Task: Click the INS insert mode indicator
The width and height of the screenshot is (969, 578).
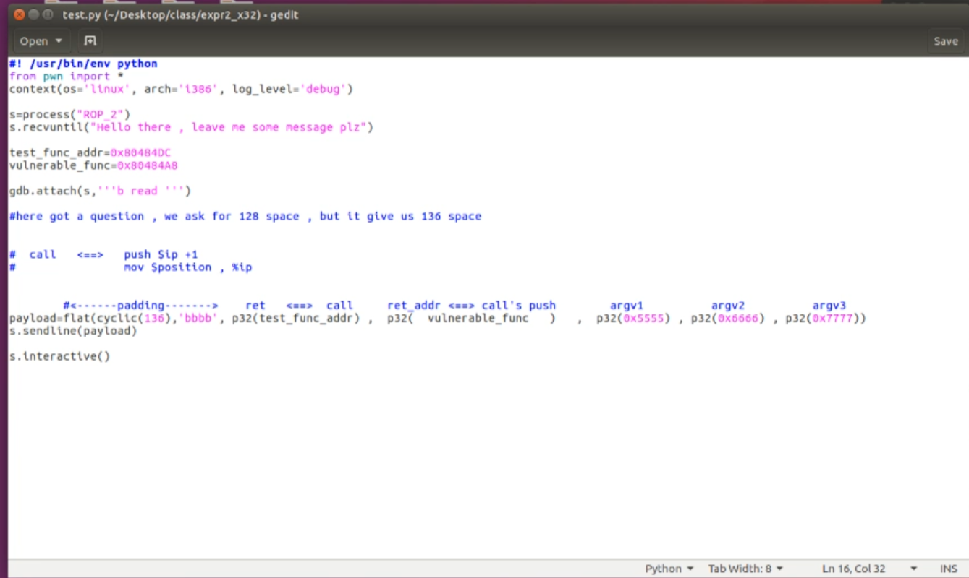Action: point(948,569)
